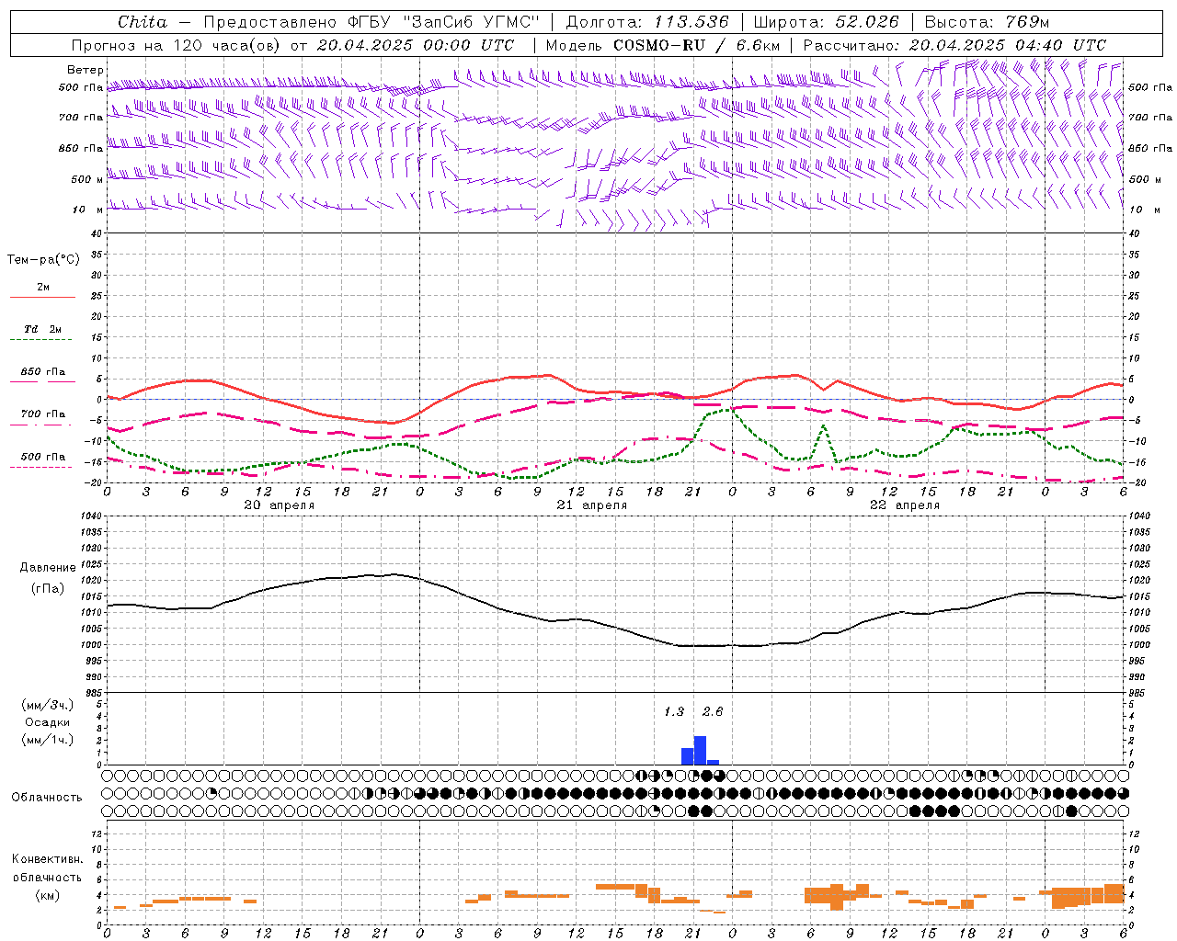
Task: Click the elevation text "Высота: 769м"
Action: [987, 22]
